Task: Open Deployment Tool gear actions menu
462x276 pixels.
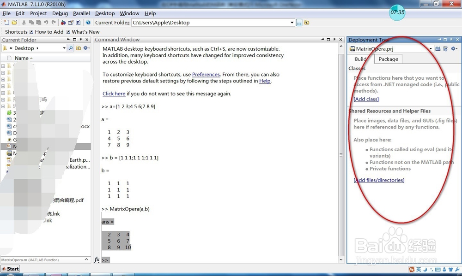Action: [x=454, y=49]
